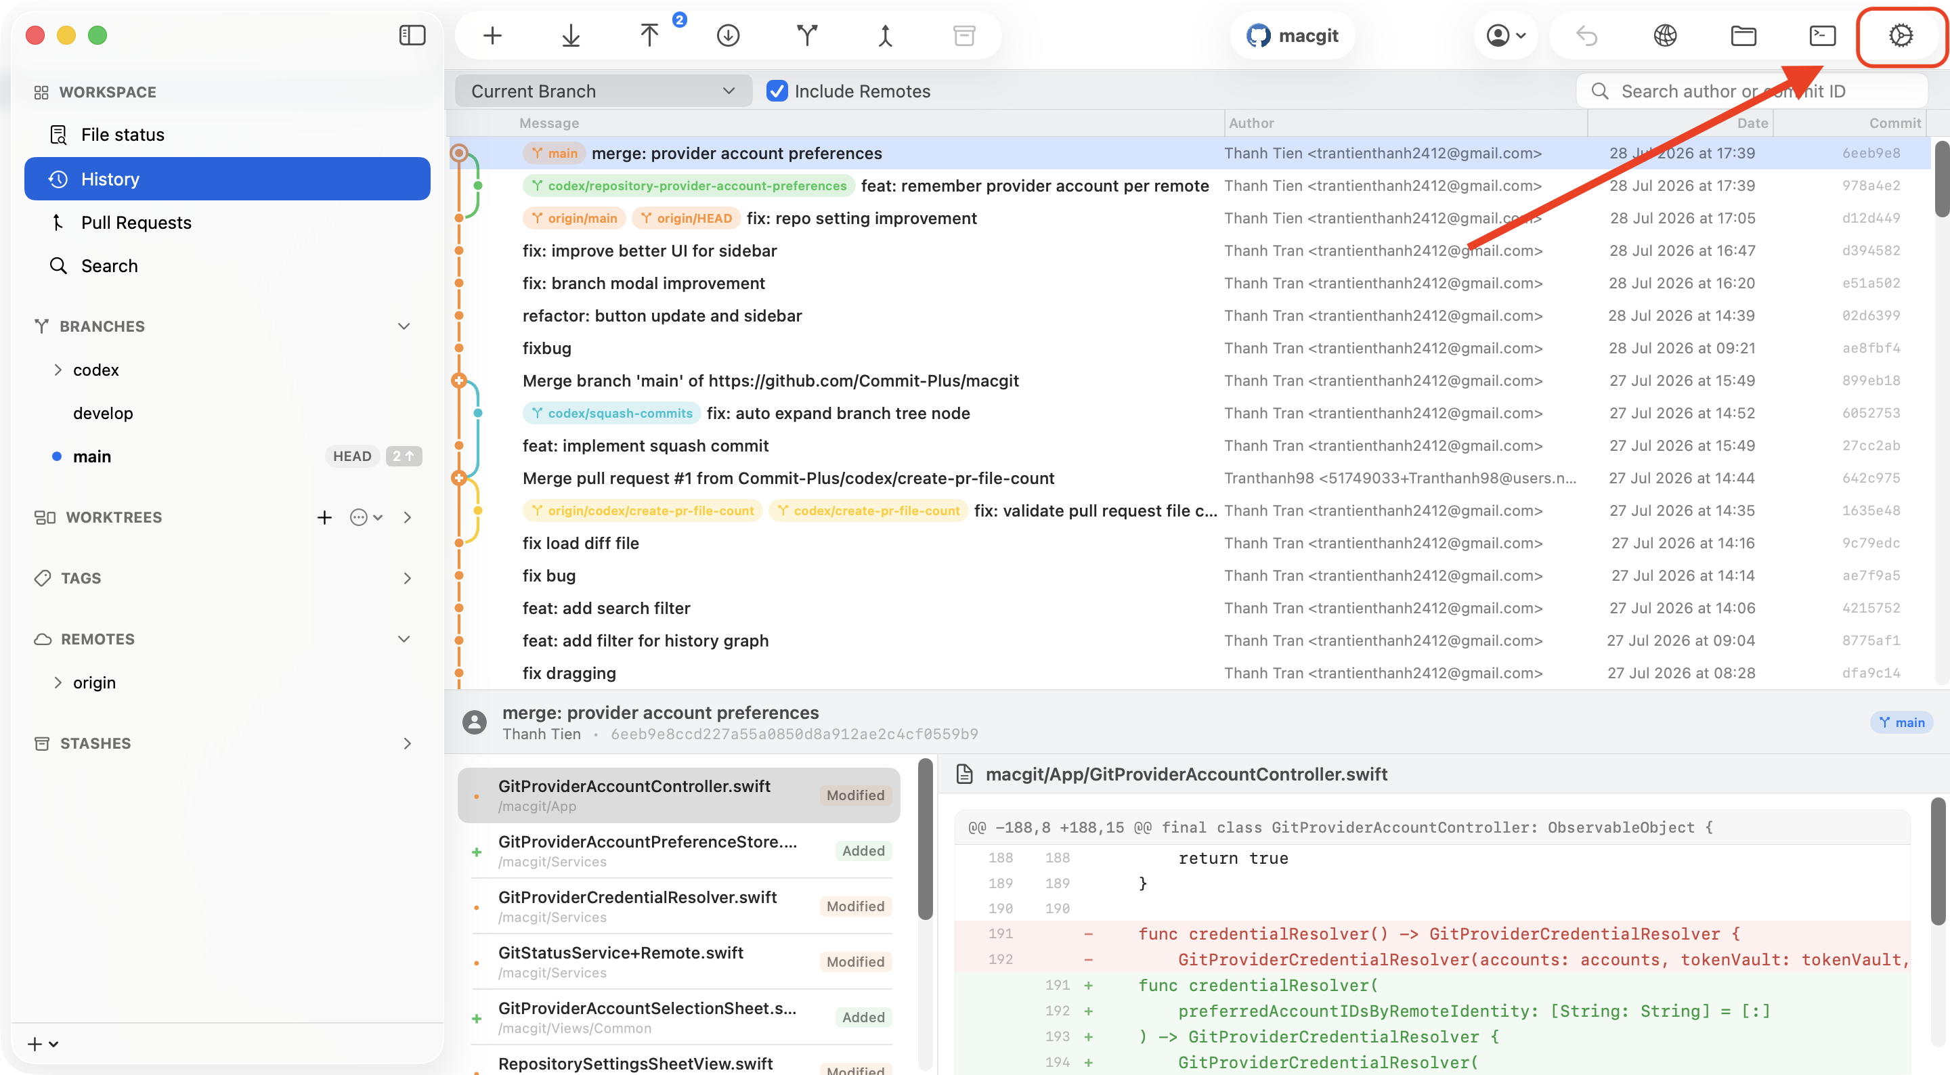Select commit 'fix: improve better UI for sidebar'
The width and height of the screenshot is (1950, 1075).
[x=1189, y=250]
